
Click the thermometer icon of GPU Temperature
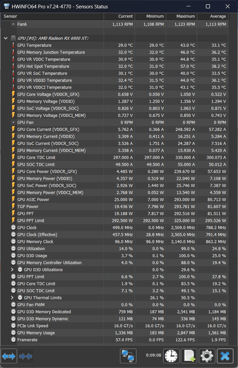pos(13,45)
